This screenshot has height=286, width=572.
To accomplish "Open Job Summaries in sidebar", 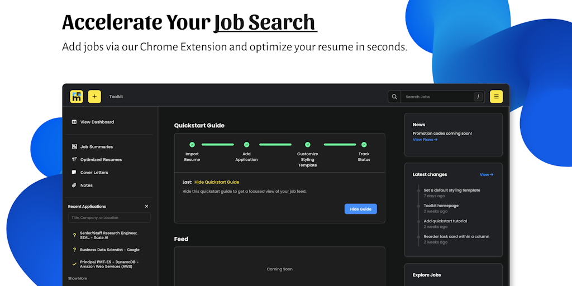I will pyautogui.click(x=96, y=147).
